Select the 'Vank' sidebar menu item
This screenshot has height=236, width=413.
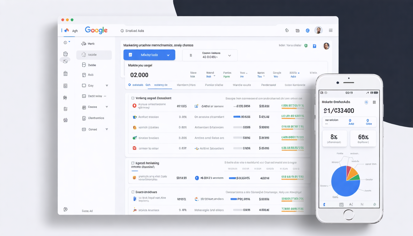[x=88, y=44]
